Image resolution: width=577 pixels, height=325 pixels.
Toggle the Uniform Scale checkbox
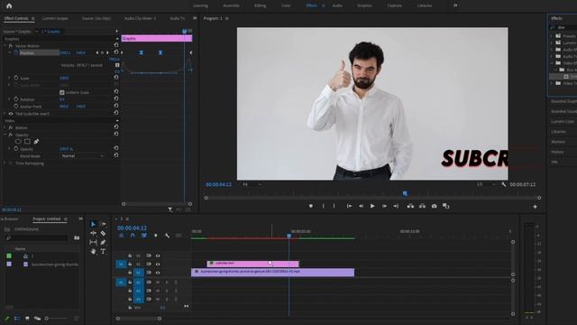point(62,92)
